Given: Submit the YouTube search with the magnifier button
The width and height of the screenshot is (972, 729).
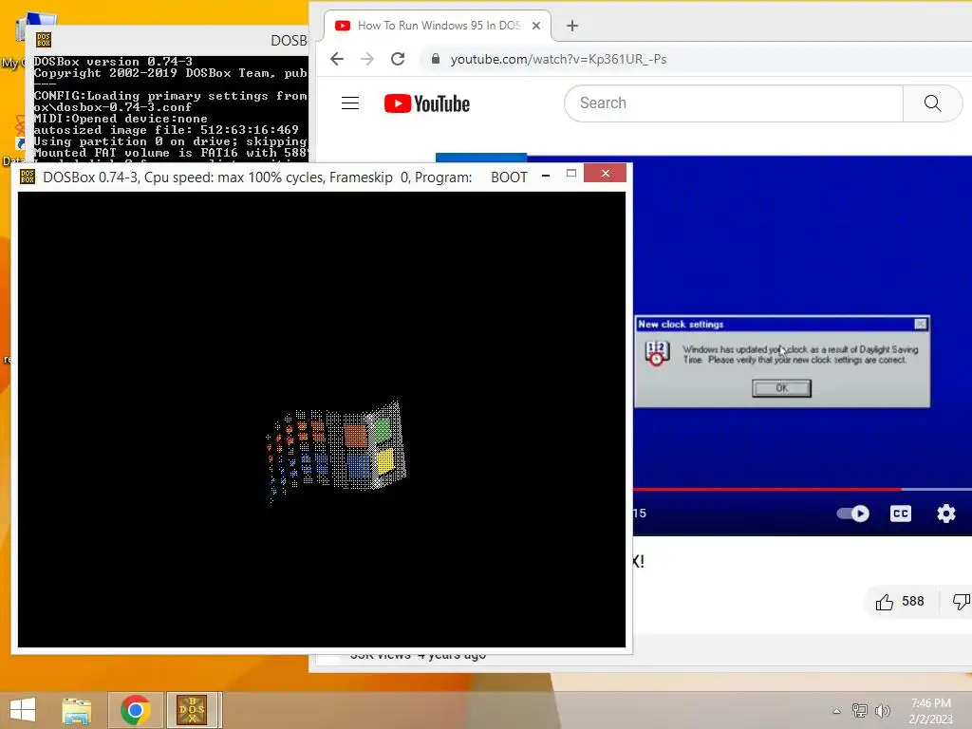Looking at the screenshot, I should [x=932, y=103].
